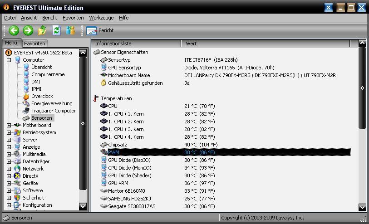369x224 pixels.
Task: Open the Favoriten menu in menu bar
Action: pos(73,18)
